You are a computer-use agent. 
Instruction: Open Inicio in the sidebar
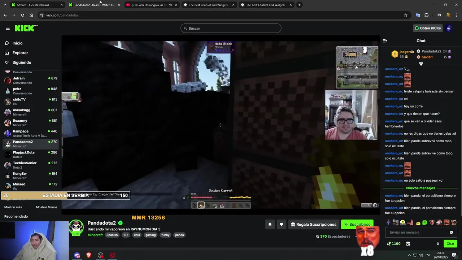[x=17, y=43]
